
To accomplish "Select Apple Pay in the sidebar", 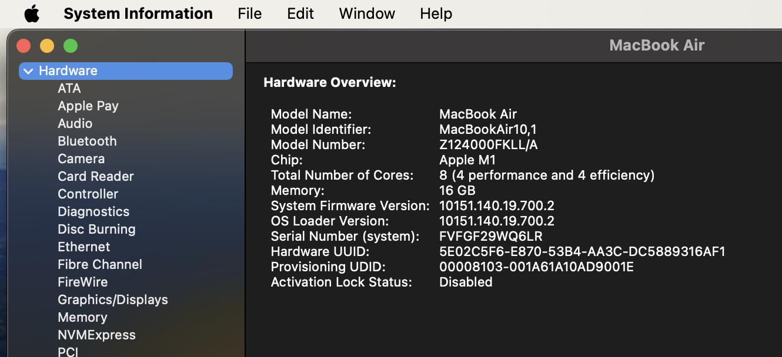I will [88, 106].
